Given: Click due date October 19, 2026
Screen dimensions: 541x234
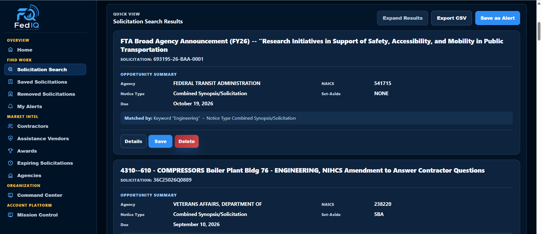Looking at the screenshot, I should (x=193, y=104).
